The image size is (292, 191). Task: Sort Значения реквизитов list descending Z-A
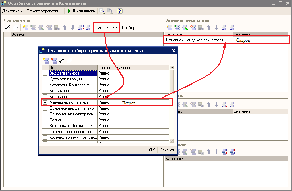tap(233, 27)
